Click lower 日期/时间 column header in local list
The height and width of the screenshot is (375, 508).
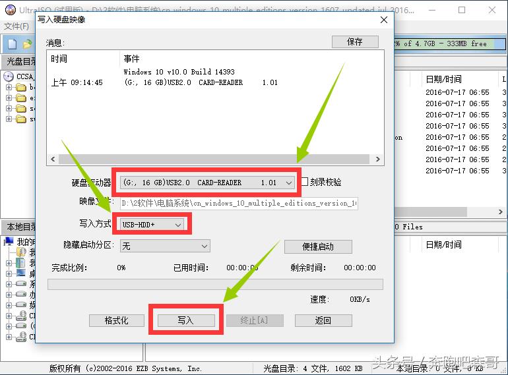pyautogui.click(x=444, y=245)
